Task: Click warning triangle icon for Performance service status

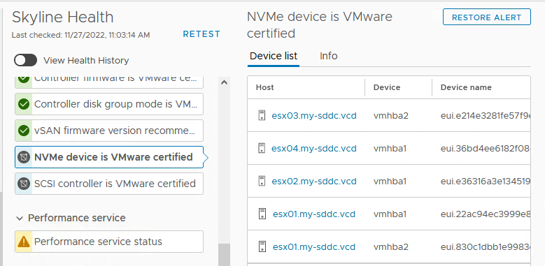Action: pyautogui.click(x=24, y=241)
